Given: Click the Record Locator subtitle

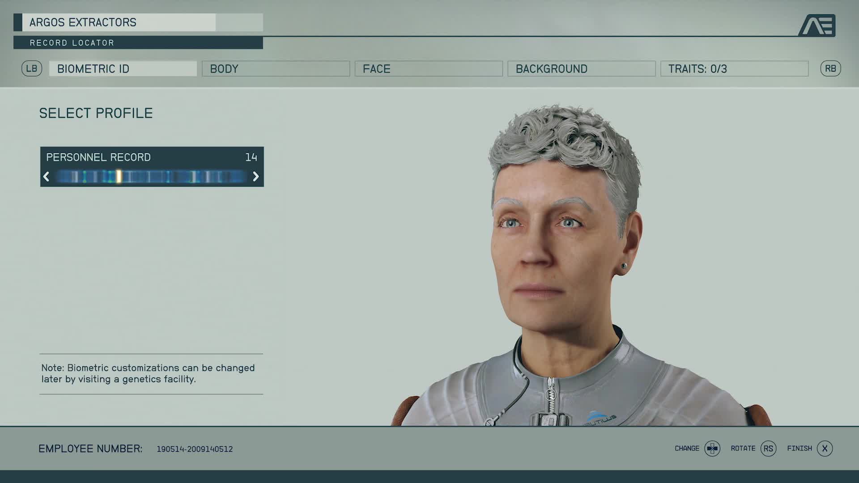Looking at the screenshot, I should coord(72,43).
